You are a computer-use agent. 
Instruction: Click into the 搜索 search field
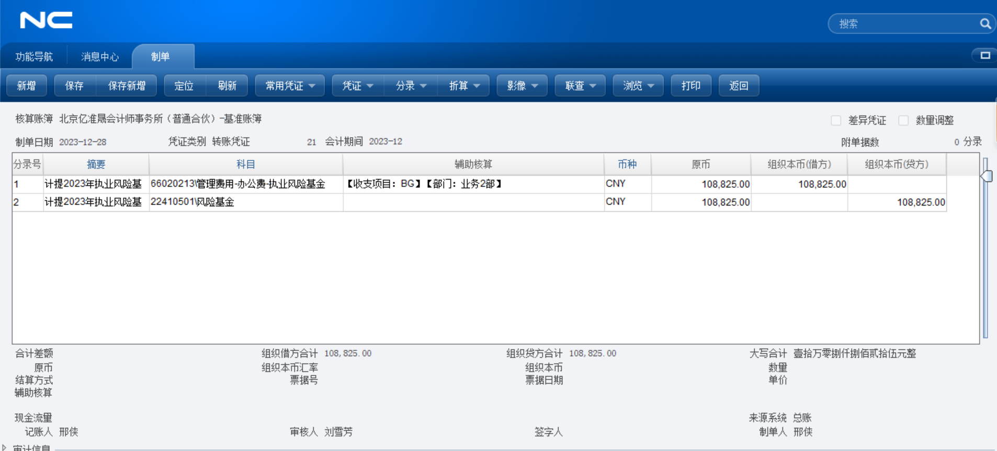coord(905,24)
